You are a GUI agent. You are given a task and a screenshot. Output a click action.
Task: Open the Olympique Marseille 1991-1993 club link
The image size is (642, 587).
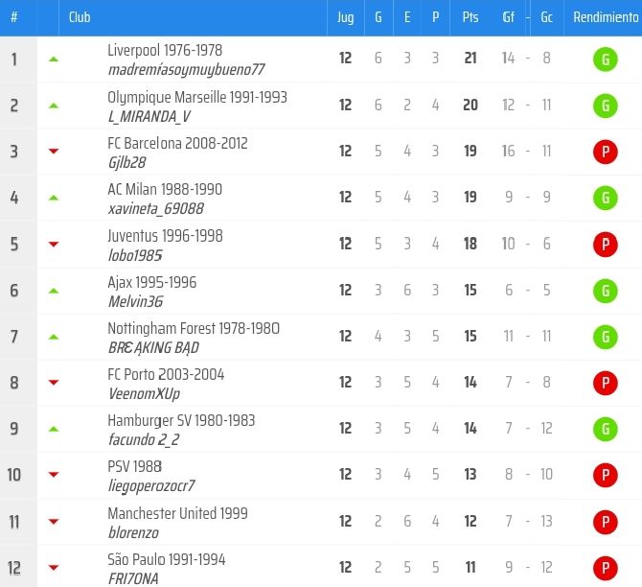pos(197,97)
